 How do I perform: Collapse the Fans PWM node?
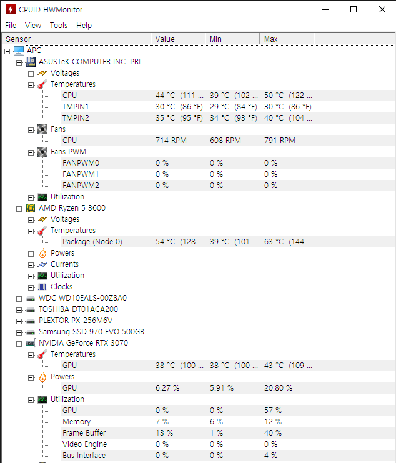pyautogui.click(x=31, y=152)
